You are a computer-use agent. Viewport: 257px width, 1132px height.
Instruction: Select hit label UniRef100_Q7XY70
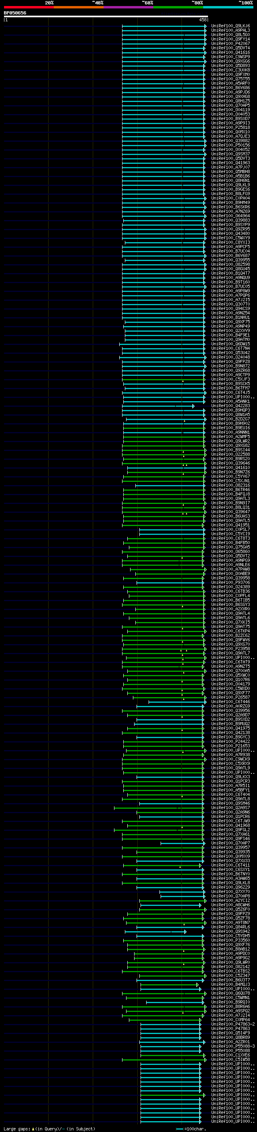tap(230, 891)
